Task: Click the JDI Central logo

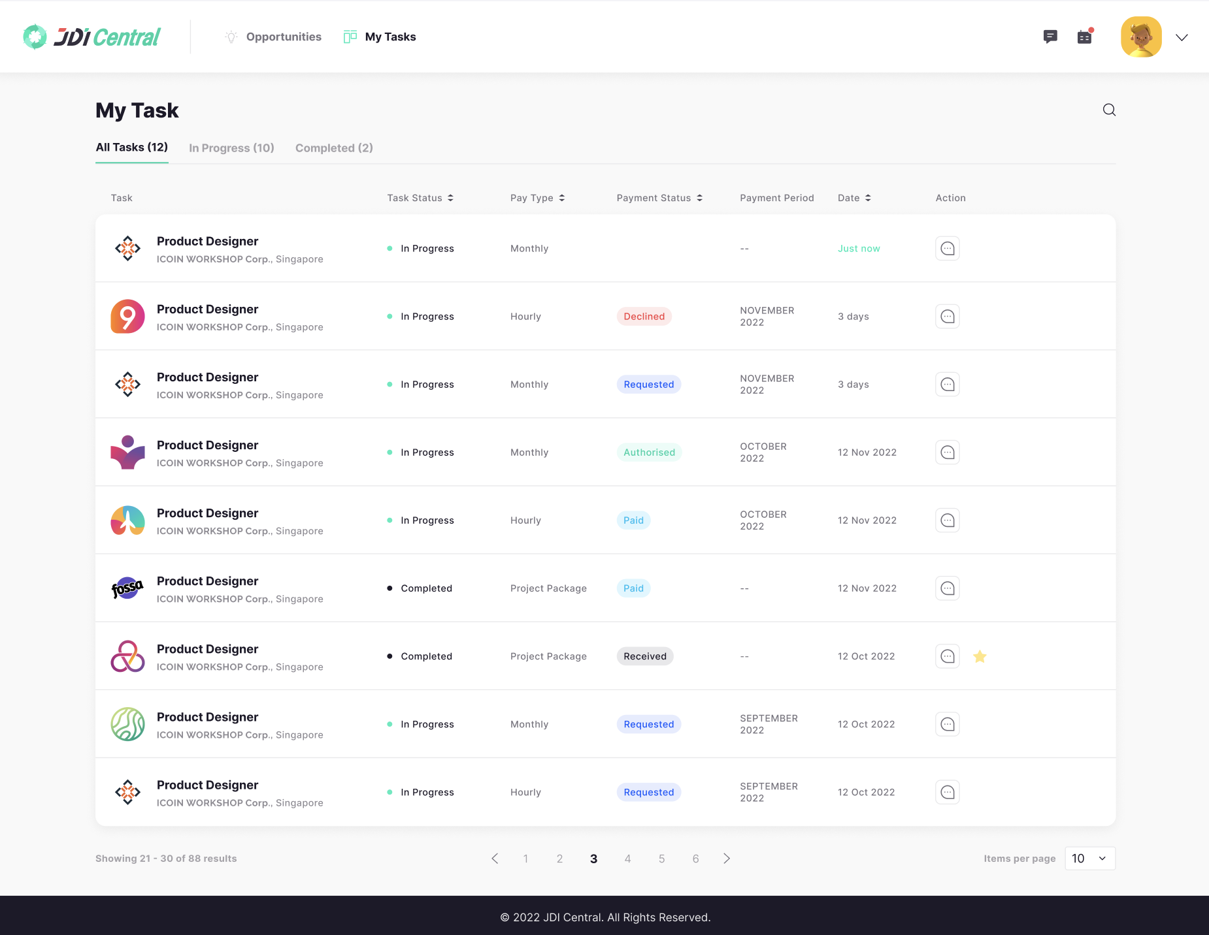Action: pos(92,37)
